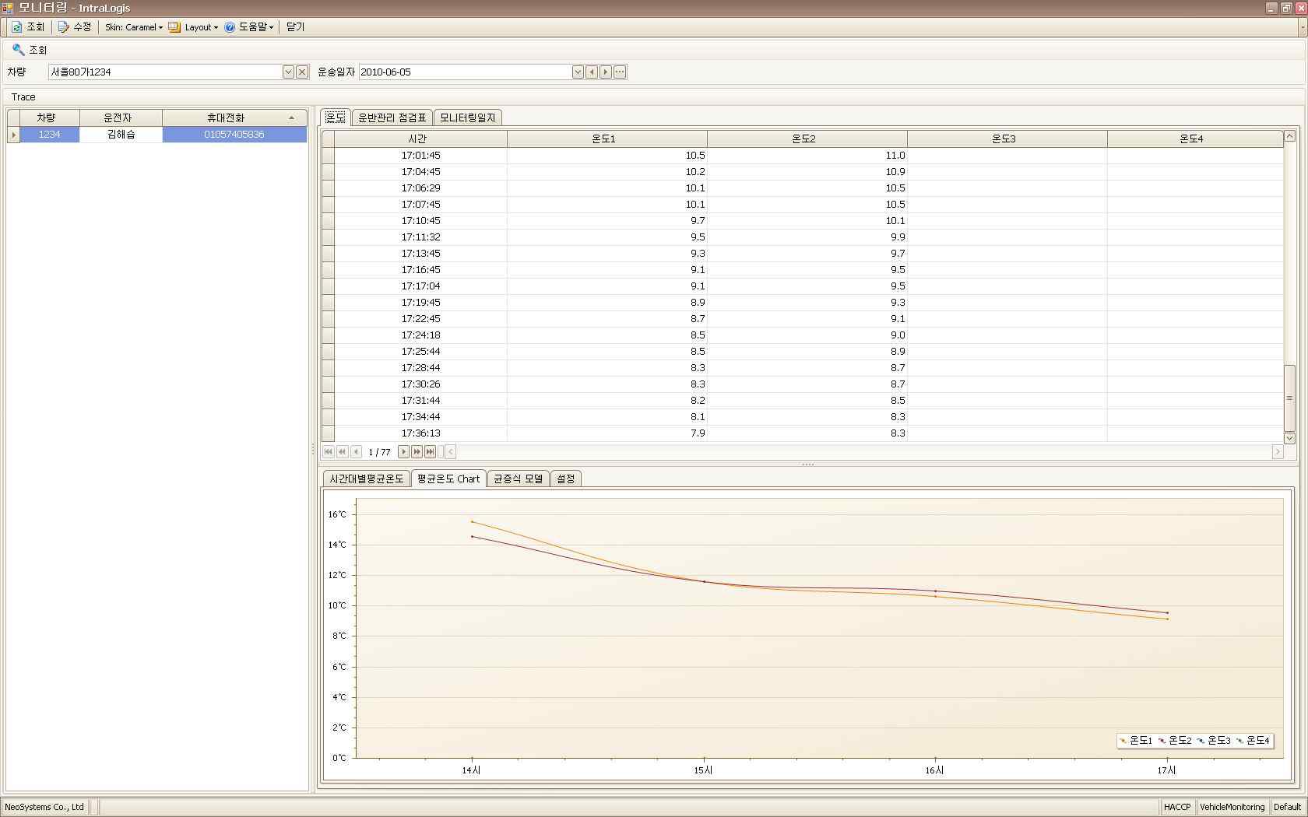Click the toolbar overflow arrow at far right
The width and height of the screenshot is (1308, 817).
point(1301,26)
